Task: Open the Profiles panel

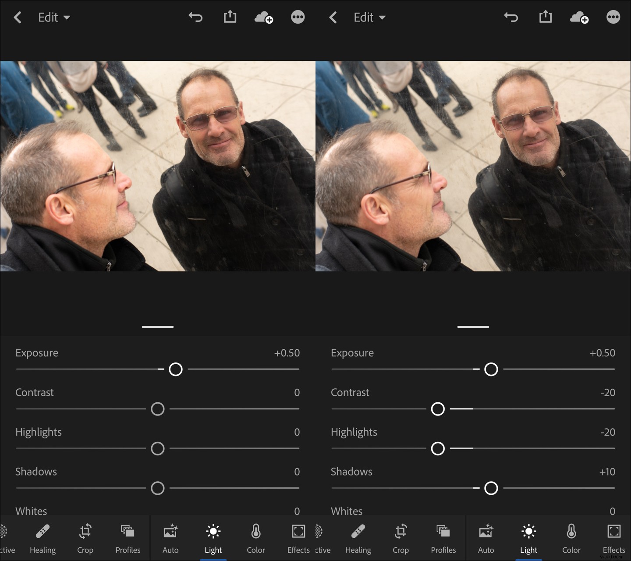Action: (128, 538)
